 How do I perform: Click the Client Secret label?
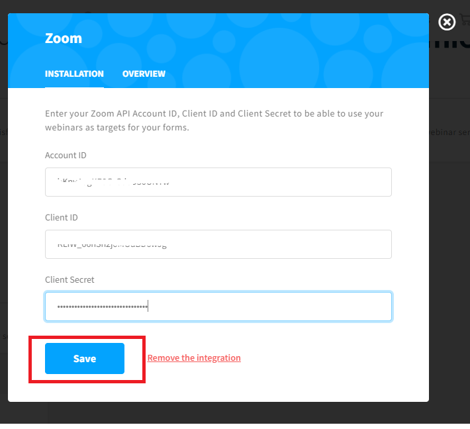[x=70, y=279]
